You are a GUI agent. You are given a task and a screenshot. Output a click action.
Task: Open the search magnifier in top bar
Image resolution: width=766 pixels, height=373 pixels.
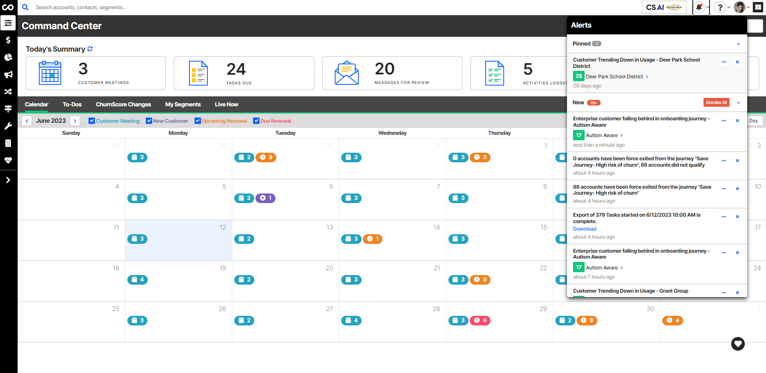pos(25,7)
